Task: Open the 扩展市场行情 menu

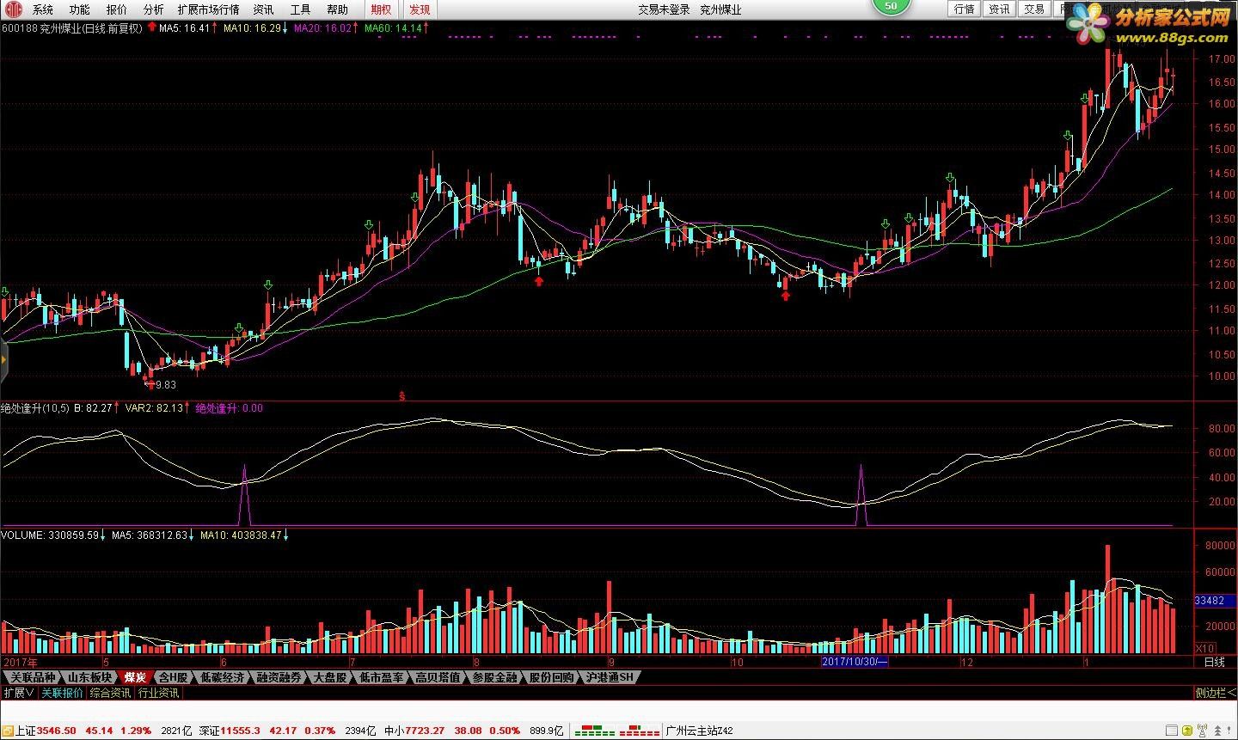Action: click(x=208, y=9)
